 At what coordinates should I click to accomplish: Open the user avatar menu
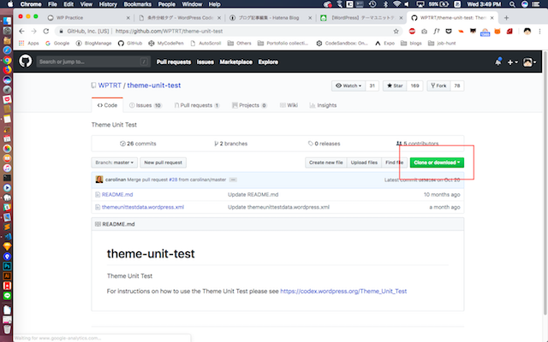(x=529, y=62)
